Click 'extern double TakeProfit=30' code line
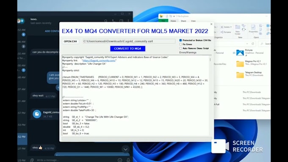The height and width of the screenshot is (162, 288). pyautogui.click(x=79, y=110)
